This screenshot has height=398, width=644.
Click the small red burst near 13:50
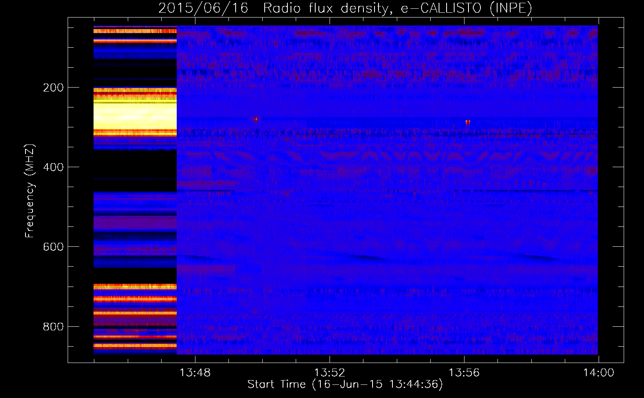256,119
